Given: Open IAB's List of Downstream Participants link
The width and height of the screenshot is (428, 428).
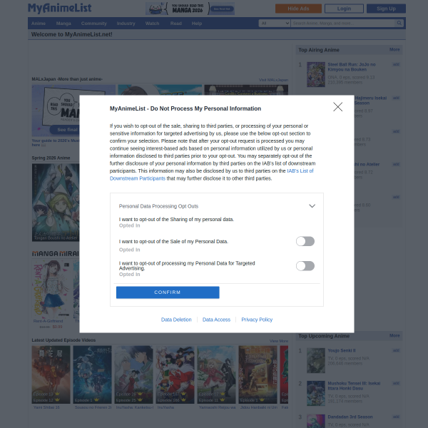Looking at the screenshot, I should 300,171.
